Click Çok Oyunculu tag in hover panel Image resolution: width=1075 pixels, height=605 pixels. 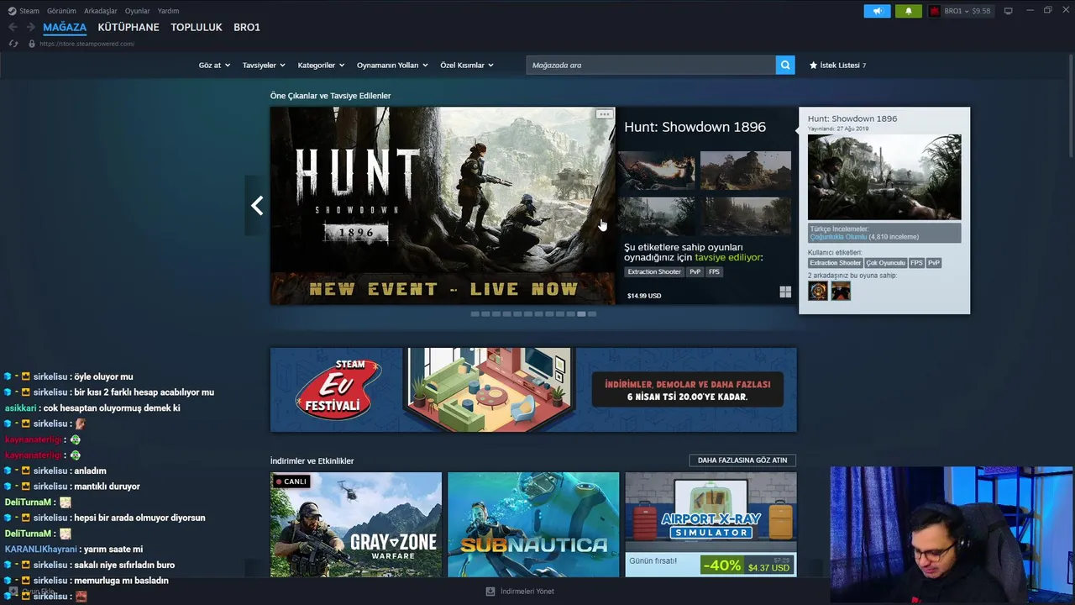click(x=886, y=263)
